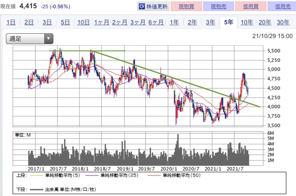Choose the 1ヶ月 period tab
This screenshot has width=296, height=196.
[x=102, y=22]
